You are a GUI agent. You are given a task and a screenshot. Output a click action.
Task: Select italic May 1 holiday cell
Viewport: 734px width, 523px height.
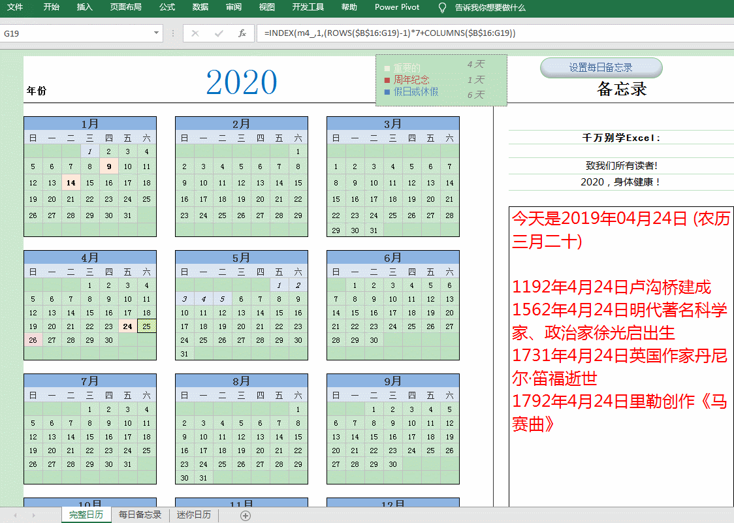279,285
